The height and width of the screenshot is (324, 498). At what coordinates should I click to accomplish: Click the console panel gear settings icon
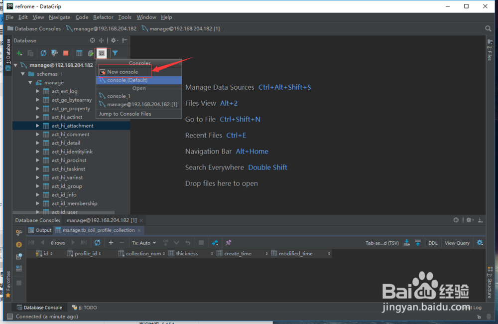[x=470, y=220]
